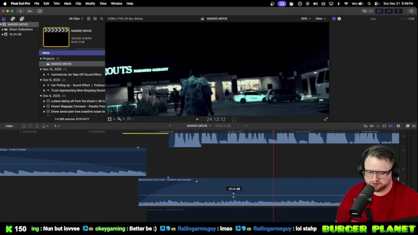Open the Trim menu
Image resolution: width=418 pixels, height=235 pixels.
[x=56, y=4]
